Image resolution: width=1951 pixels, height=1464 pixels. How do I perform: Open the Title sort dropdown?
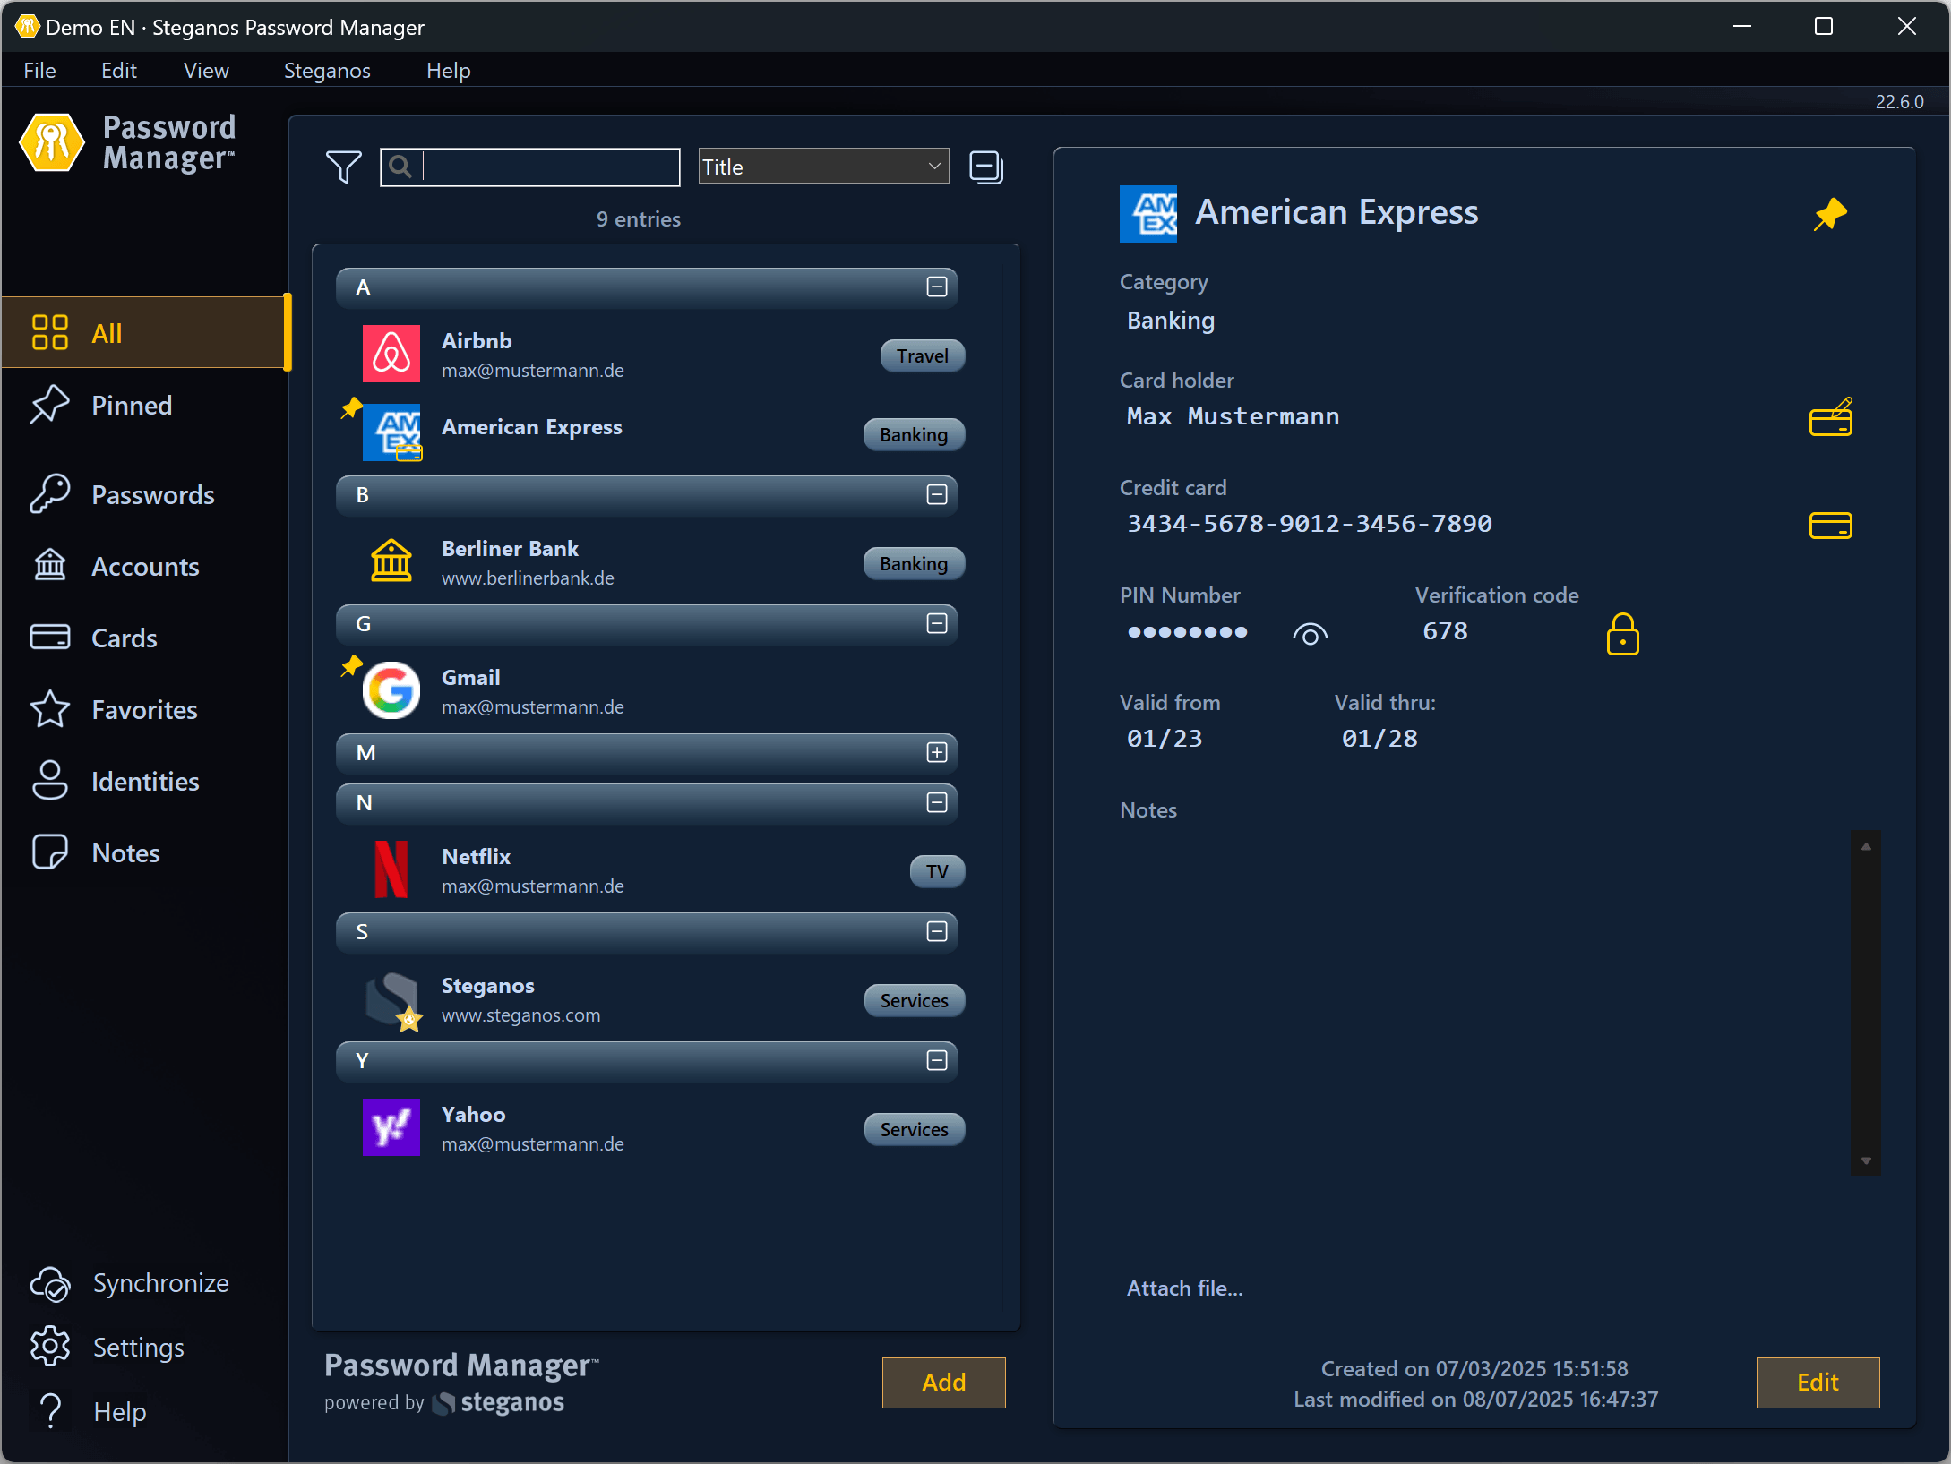(x=821, y=166)
